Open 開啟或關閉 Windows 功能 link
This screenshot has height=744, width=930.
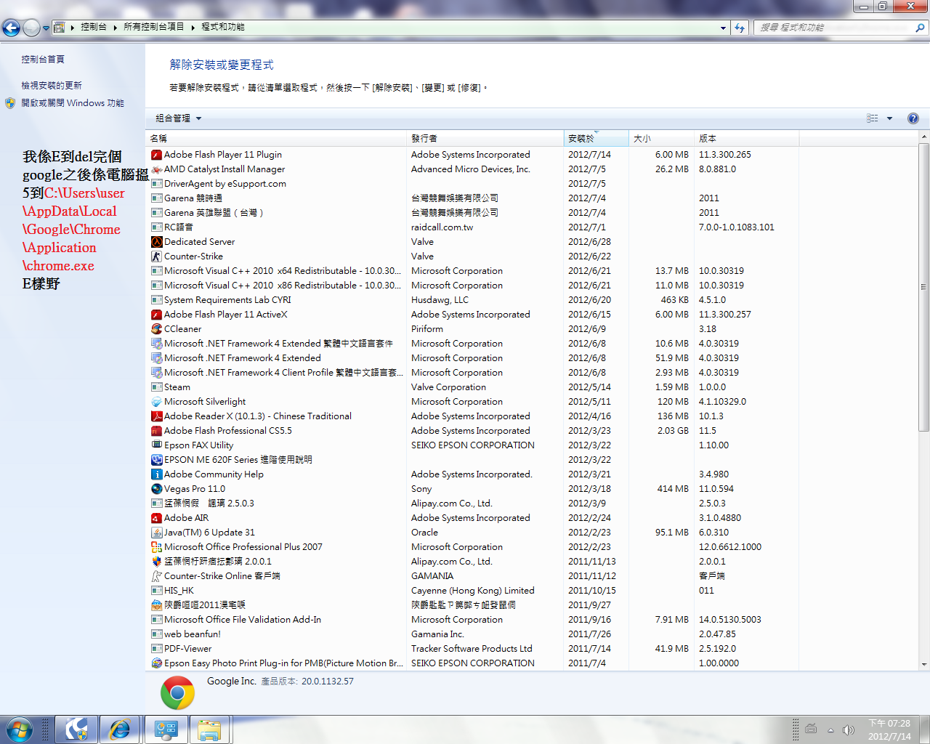pyautogui.click(x=73, y=103)
